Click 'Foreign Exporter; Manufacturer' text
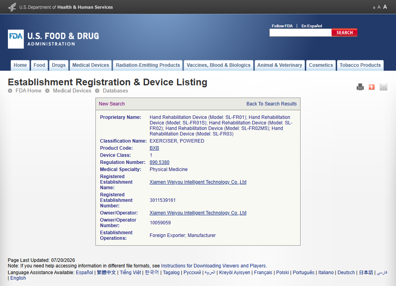 (x=183, y=235)
